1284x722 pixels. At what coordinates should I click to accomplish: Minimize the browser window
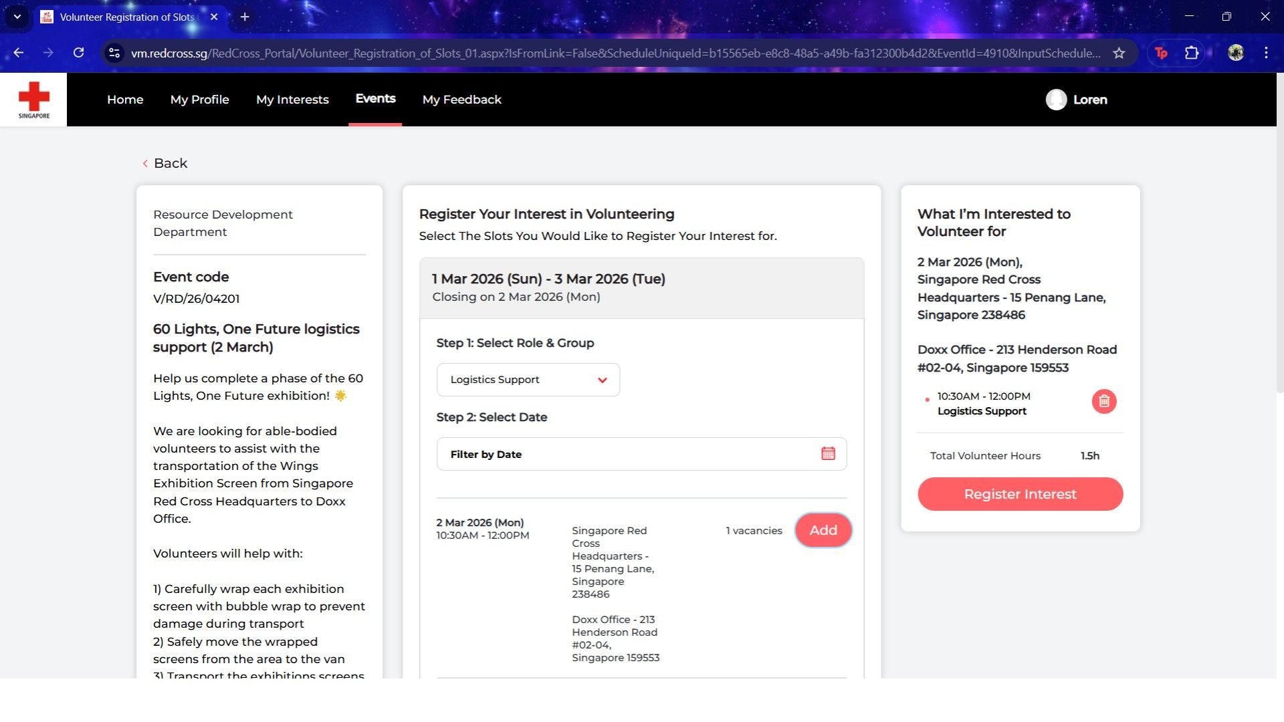click(1189, 17)
